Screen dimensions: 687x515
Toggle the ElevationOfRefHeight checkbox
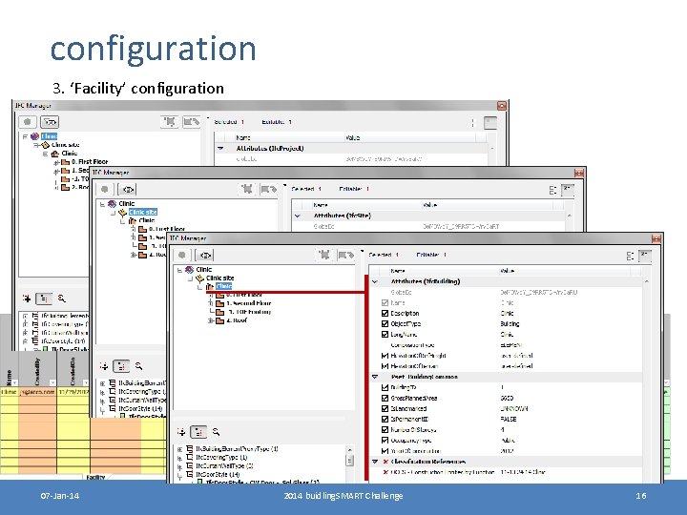tap(385, 356)
